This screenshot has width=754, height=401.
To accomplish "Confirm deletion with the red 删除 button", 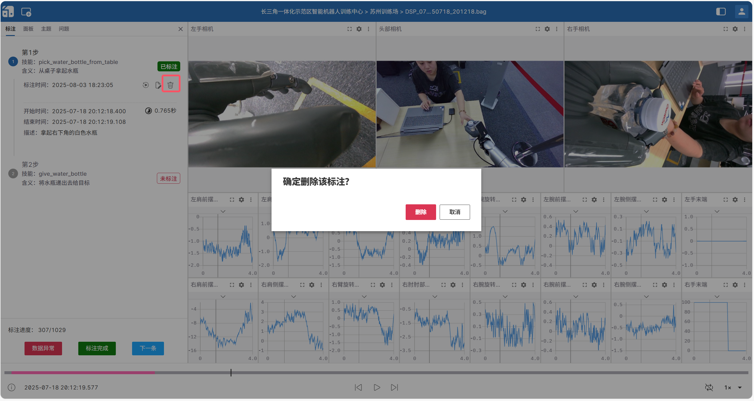I will (x=420, y=212).
